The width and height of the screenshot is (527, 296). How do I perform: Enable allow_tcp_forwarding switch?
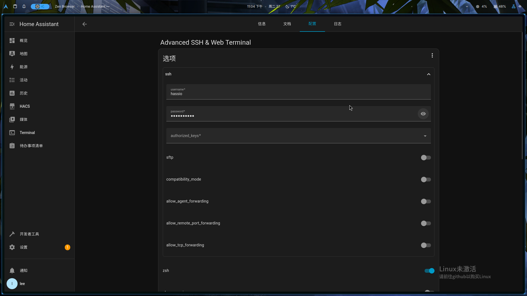(426, 245)
